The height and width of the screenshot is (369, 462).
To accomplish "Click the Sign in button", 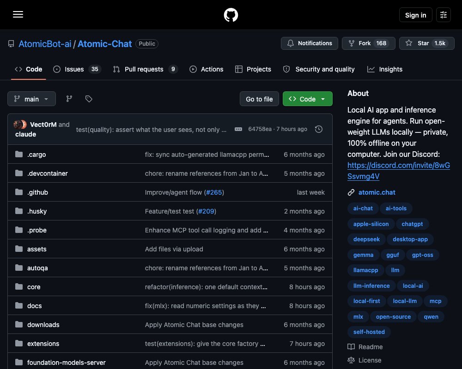I will coord(415,15).
